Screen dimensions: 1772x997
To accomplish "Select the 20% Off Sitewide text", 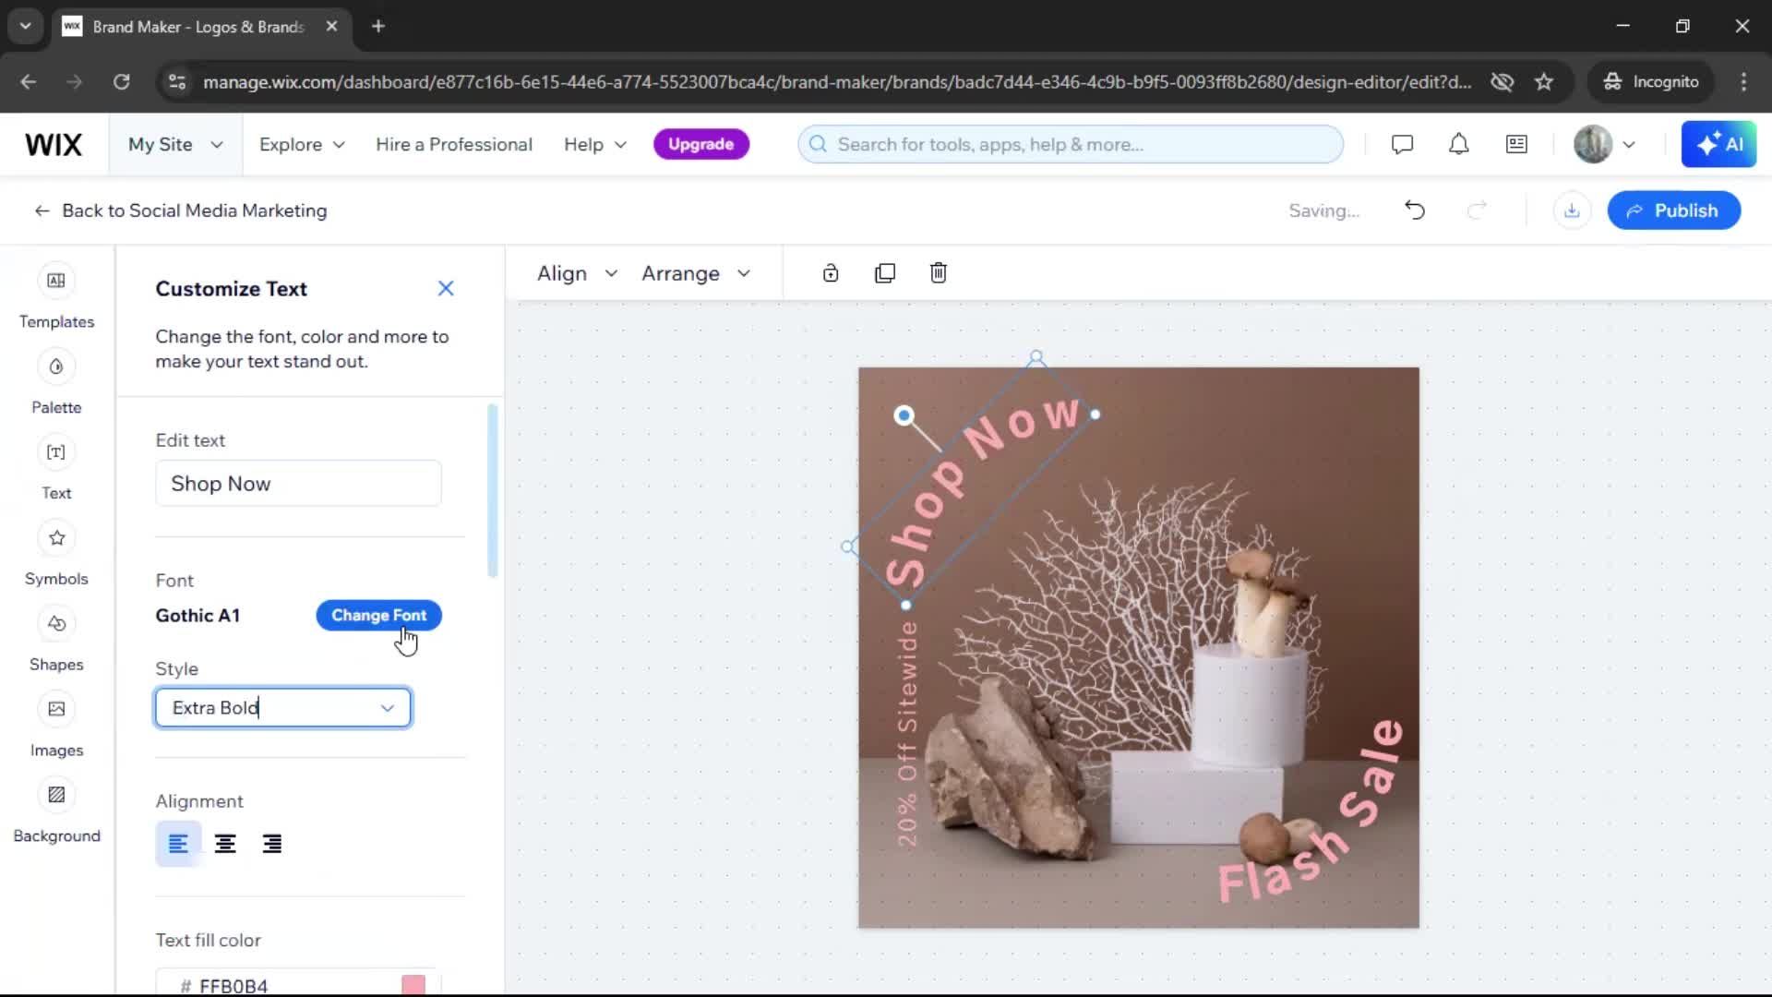I will click(x=907, y=734).
